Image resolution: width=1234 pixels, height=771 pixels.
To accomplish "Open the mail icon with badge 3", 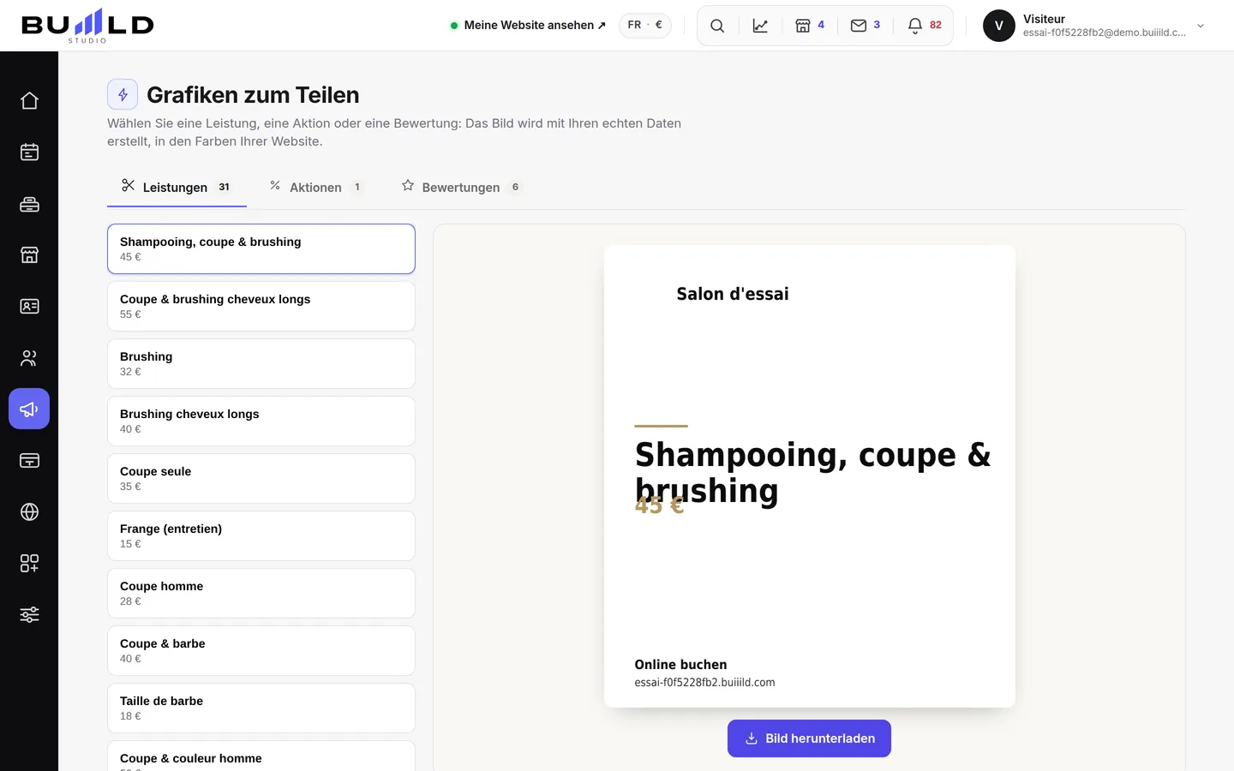I will [x=866, y=26].
